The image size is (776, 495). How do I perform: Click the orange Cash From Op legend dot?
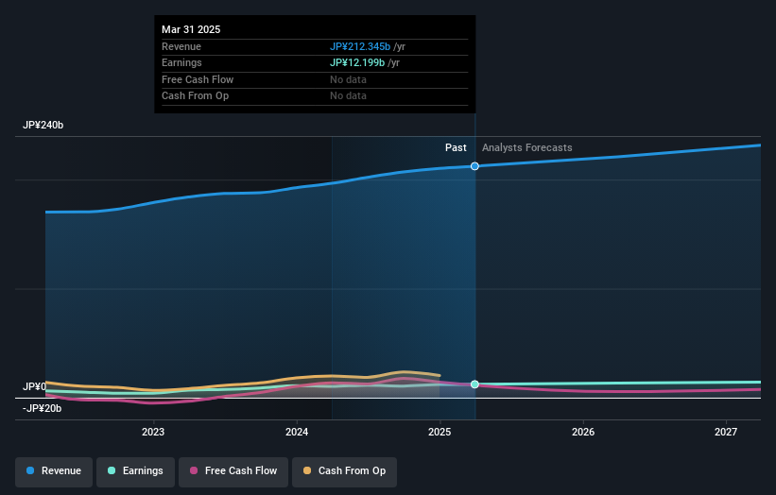pos(307,470)
